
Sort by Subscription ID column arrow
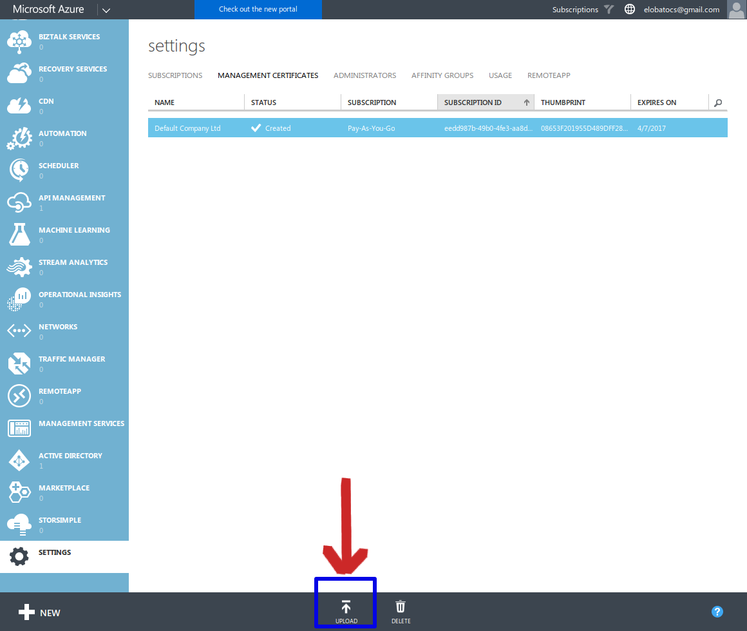[526, 102]
